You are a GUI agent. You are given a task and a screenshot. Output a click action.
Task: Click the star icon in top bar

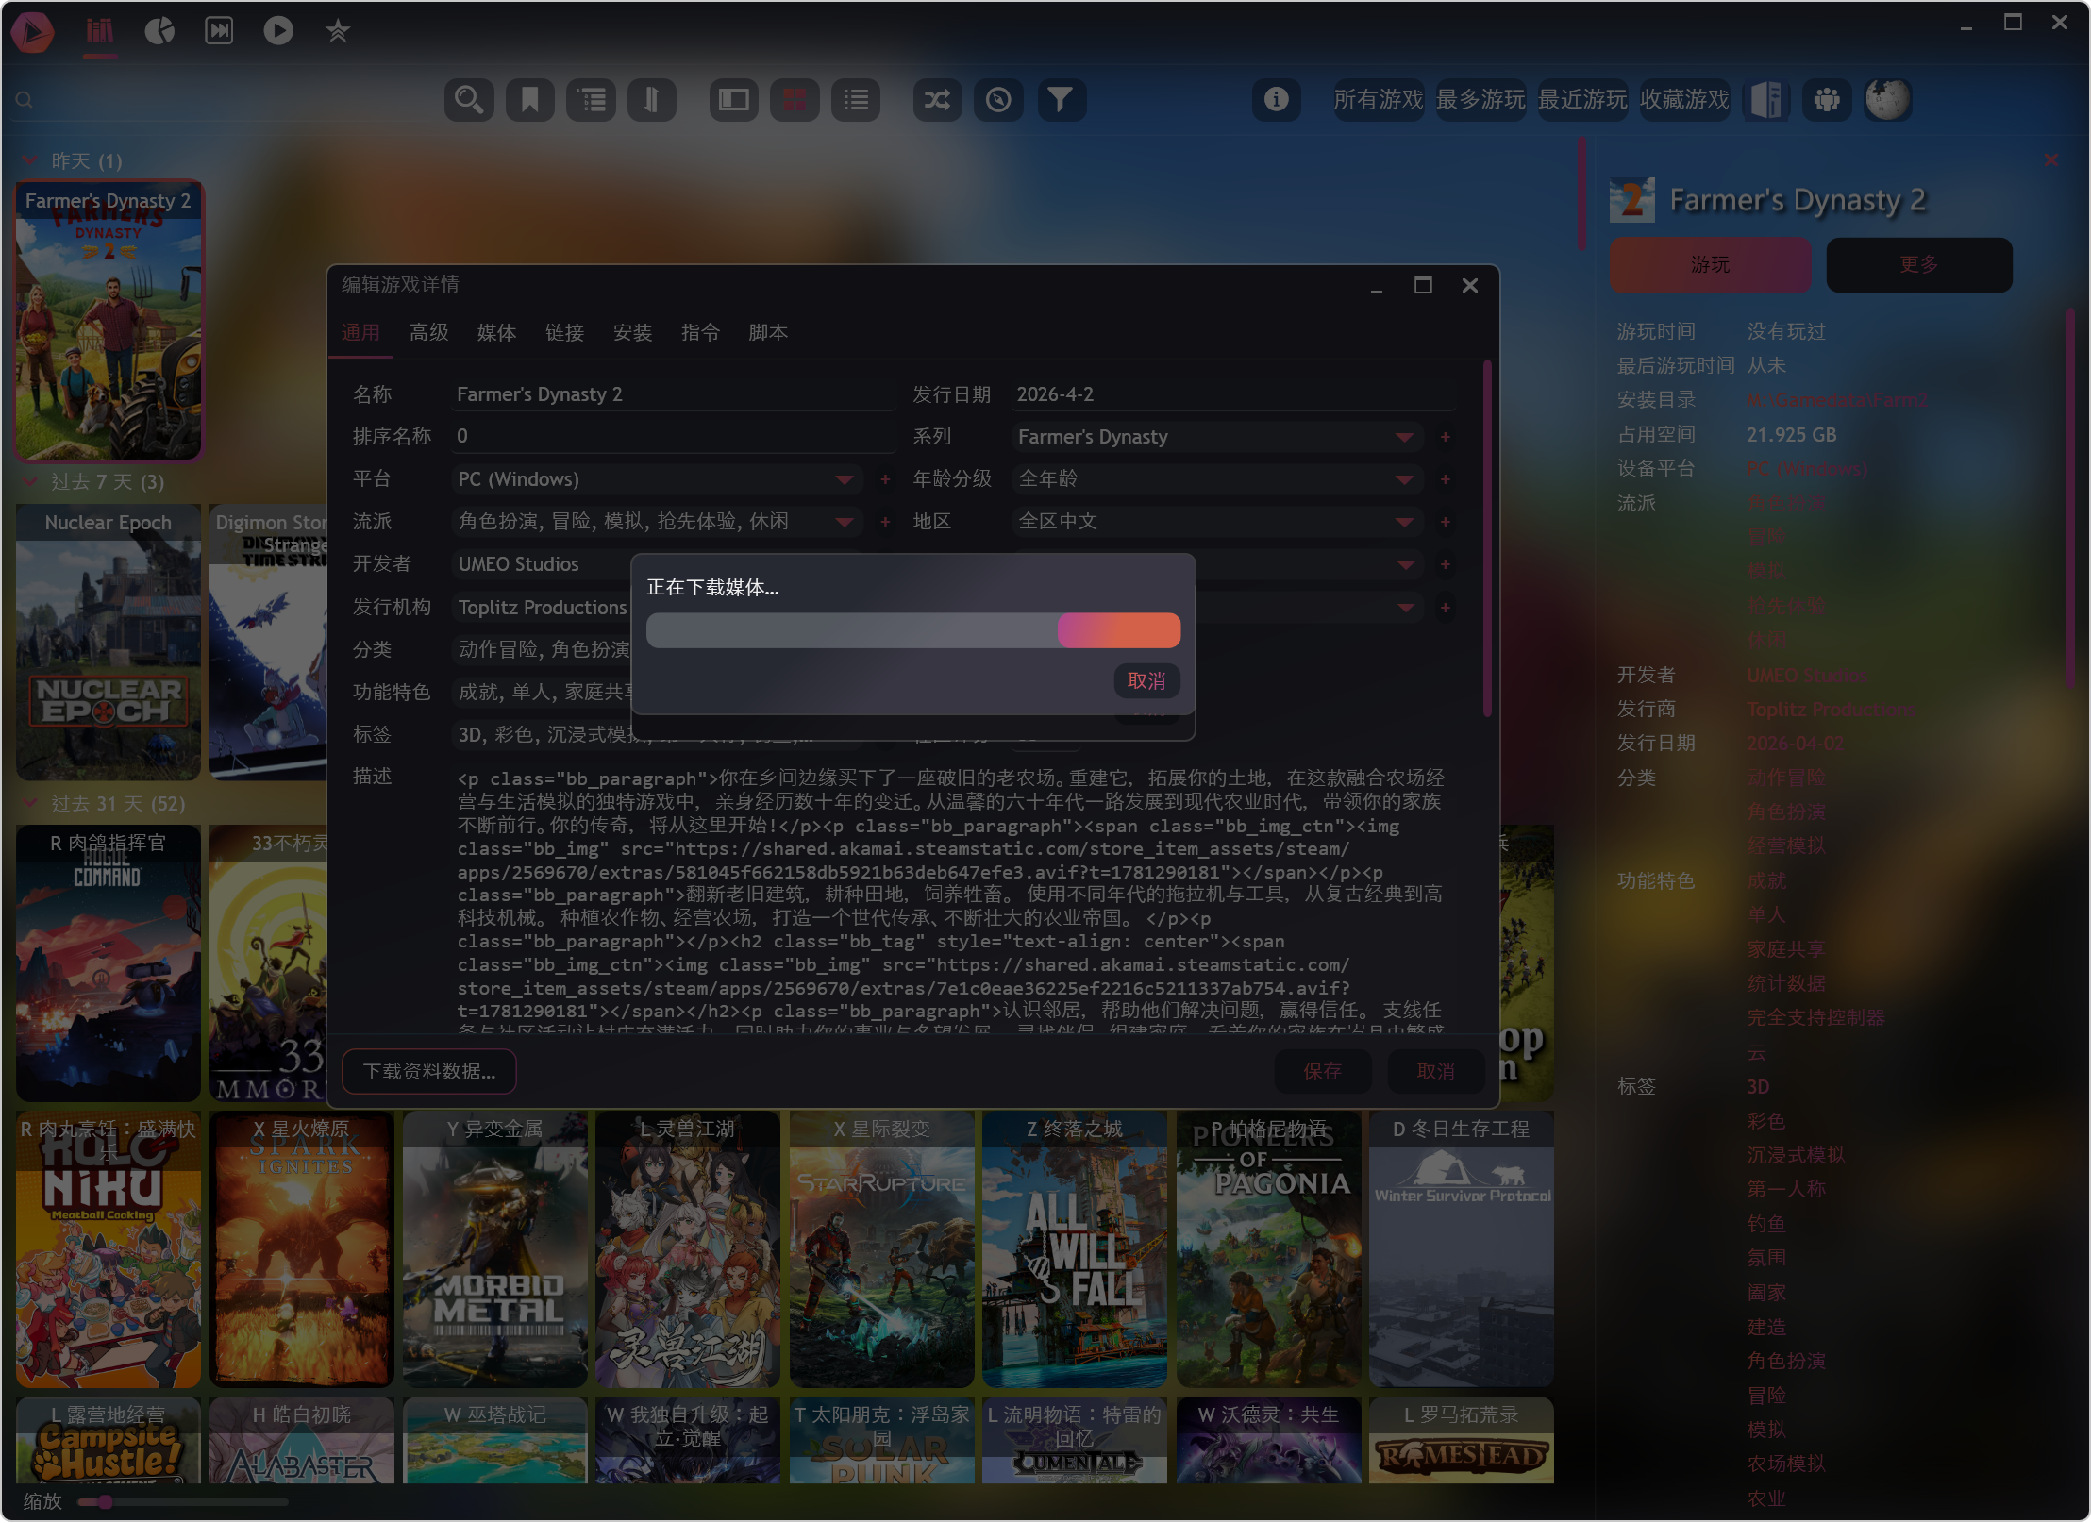338,31
